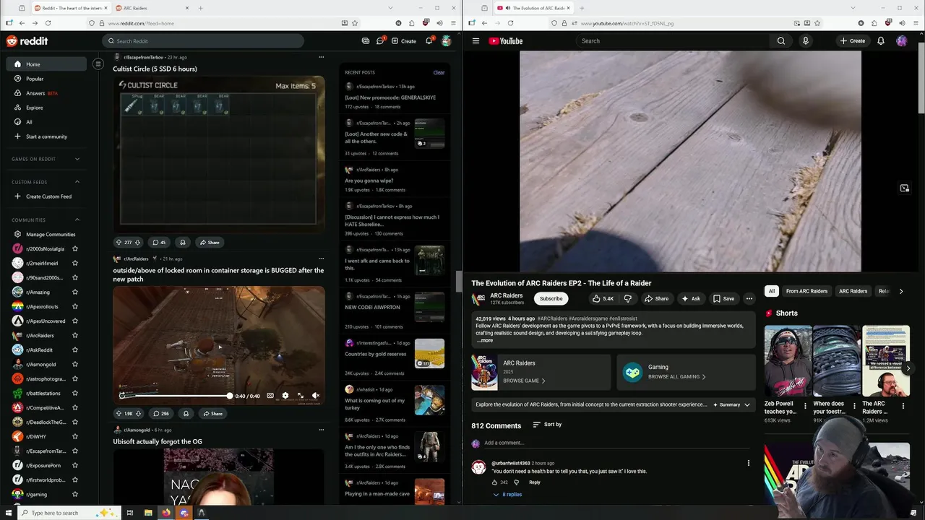Favorite r/Asmongold community star

coord(75,365)
